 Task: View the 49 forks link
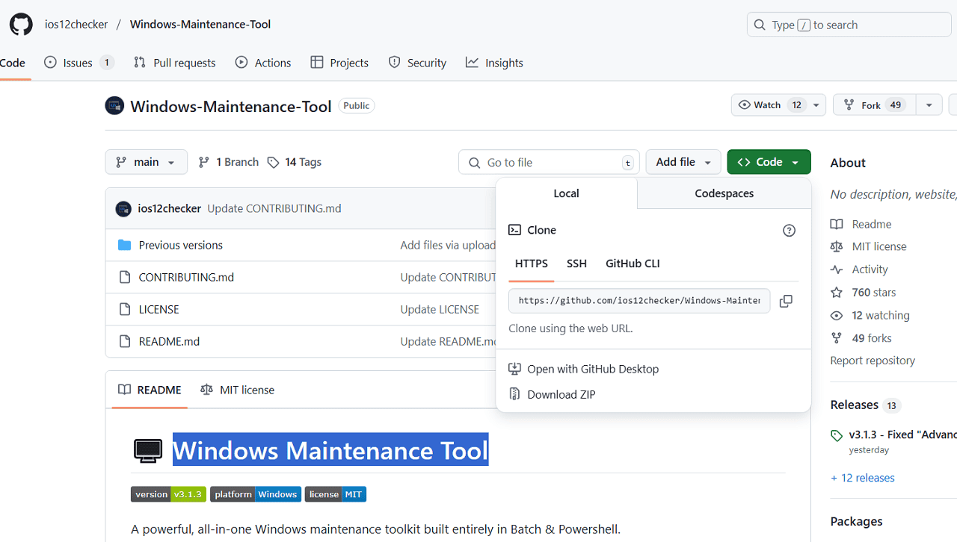pos(861,338)
